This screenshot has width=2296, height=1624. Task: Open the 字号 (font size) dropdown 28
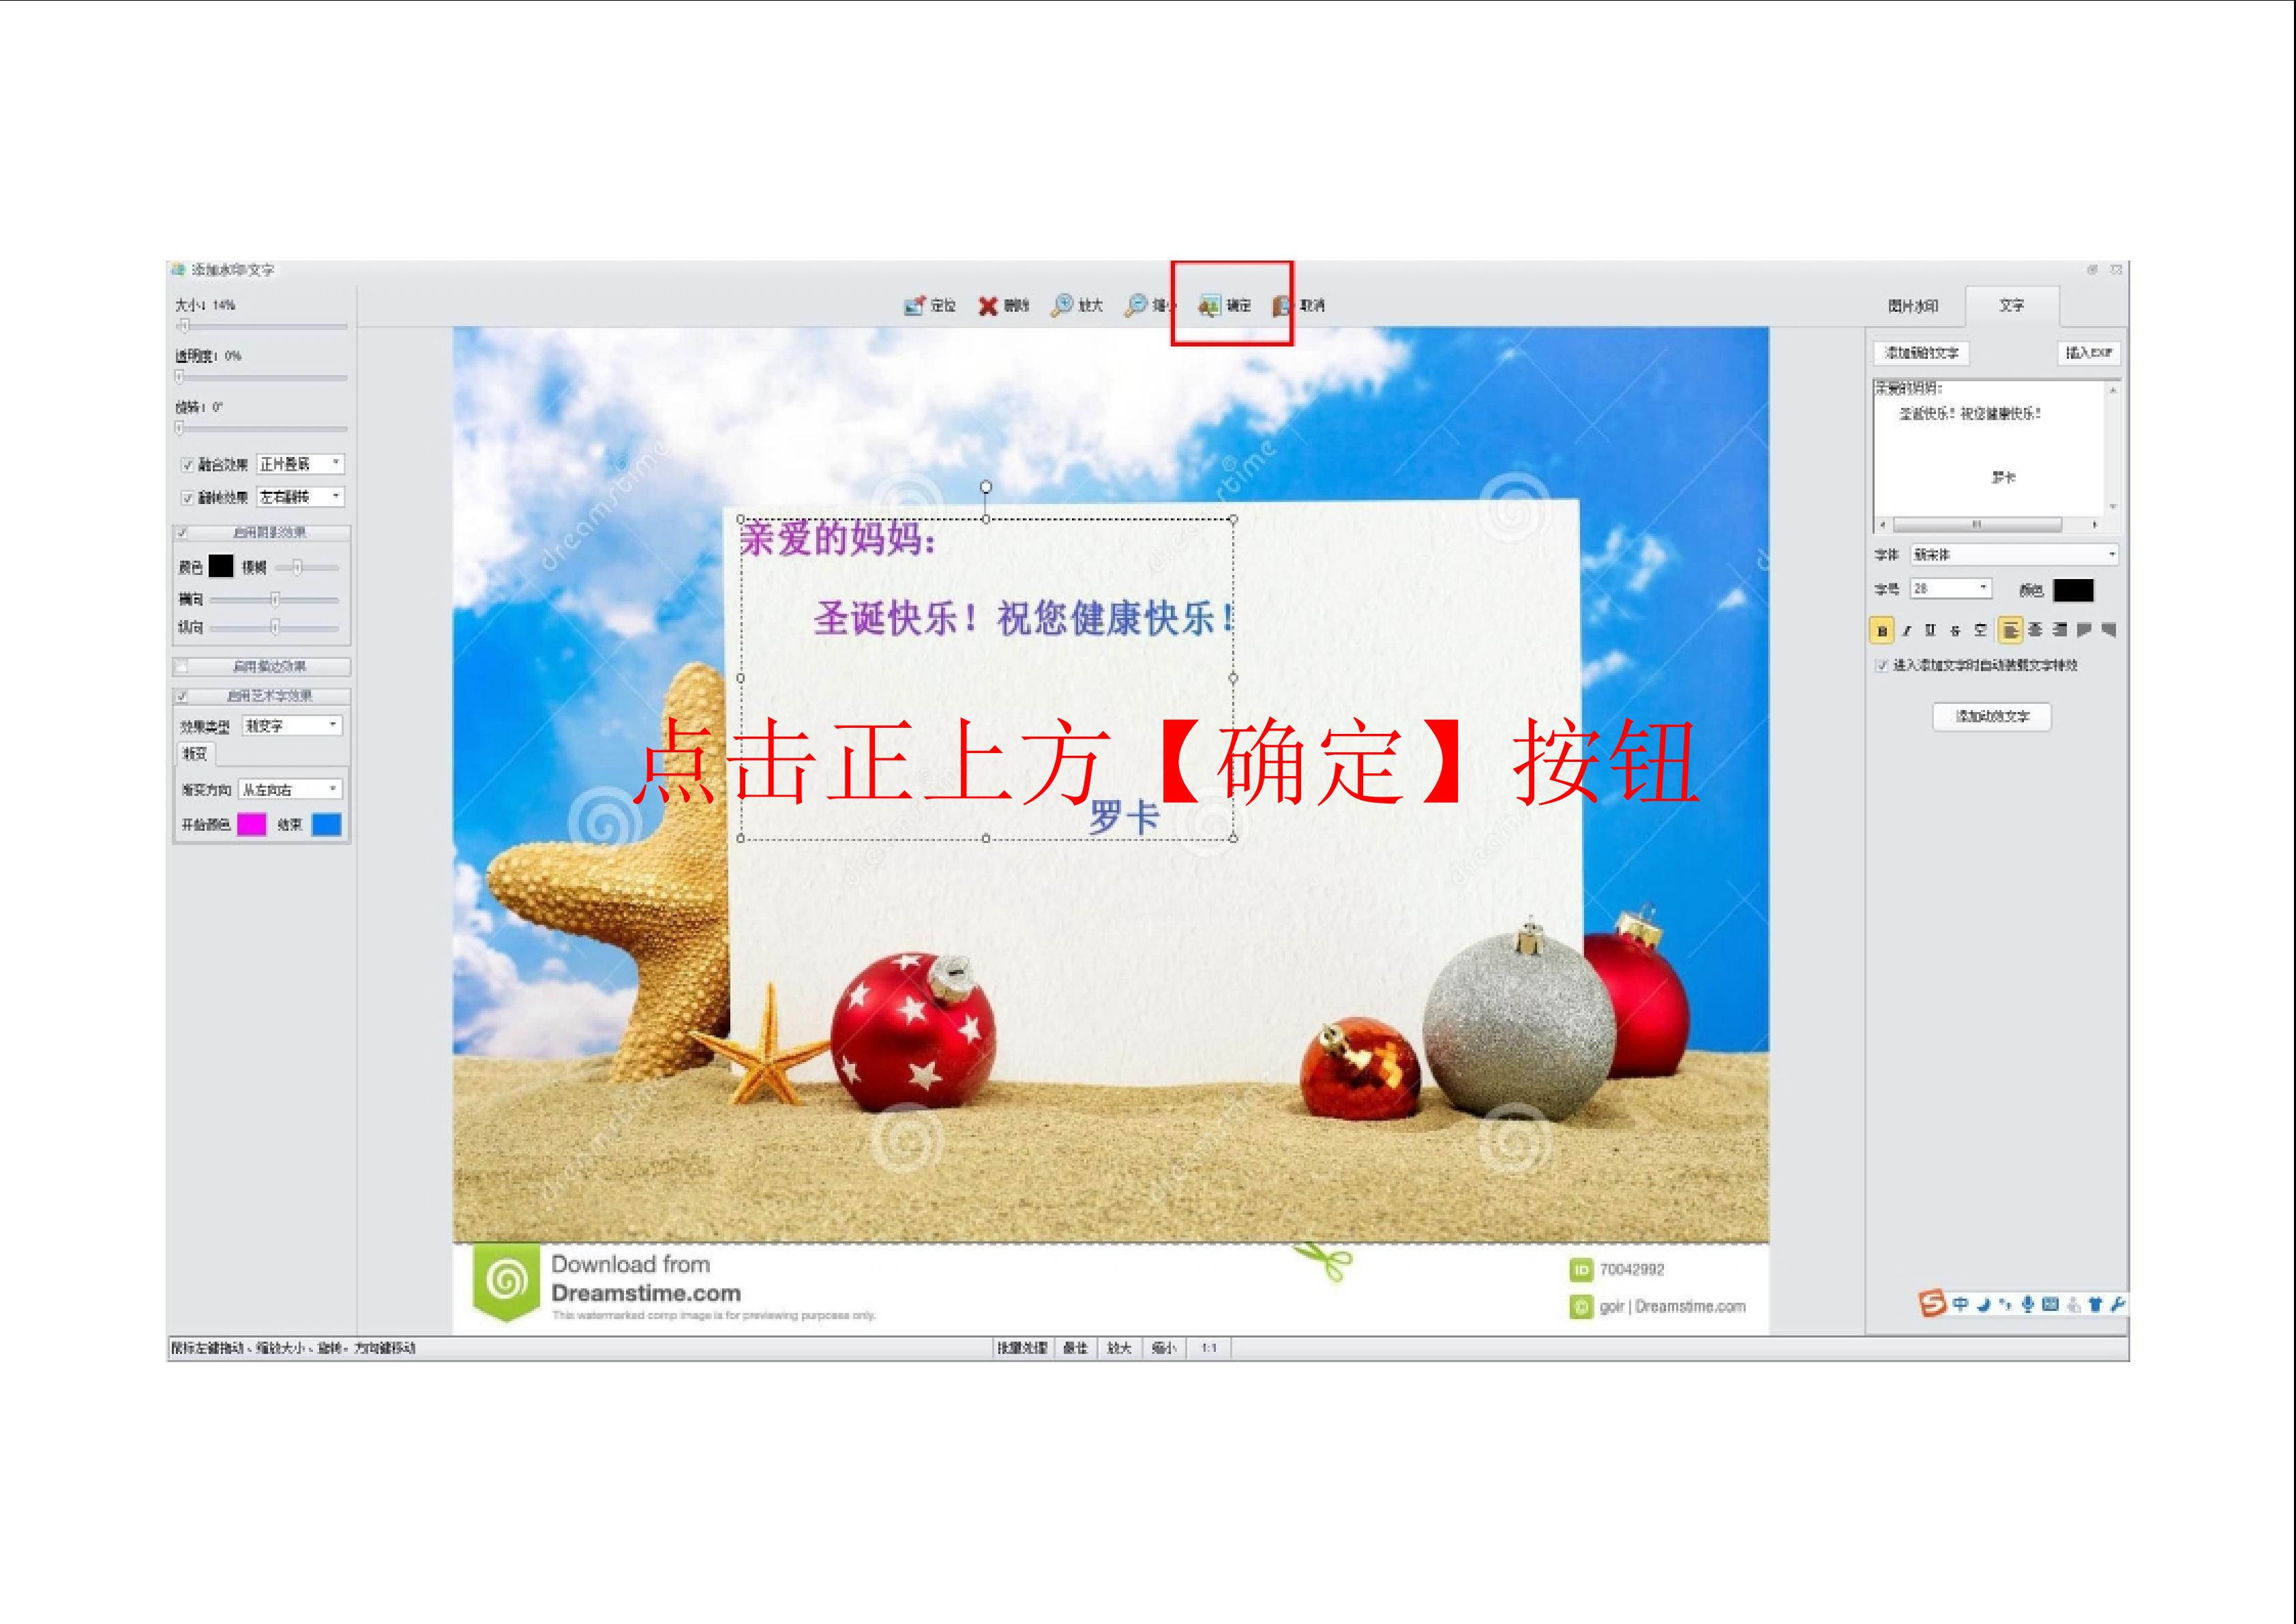(1951, 588)
